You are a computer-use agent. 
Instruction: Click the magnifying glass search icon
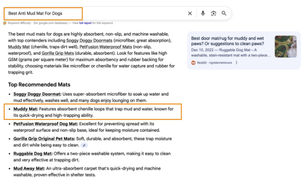point(224,13)
